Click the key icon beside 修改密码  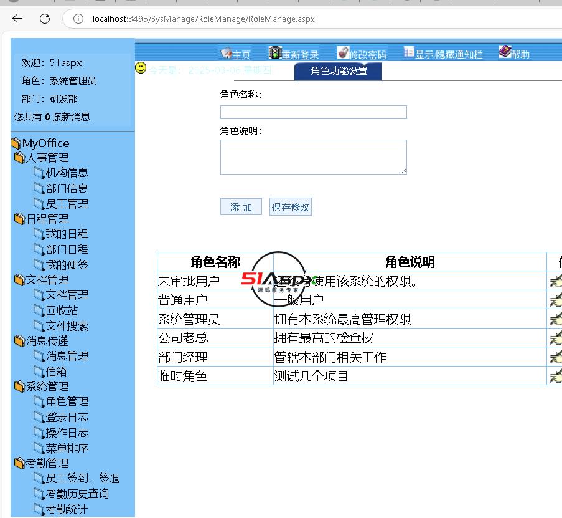pos(343,52)
